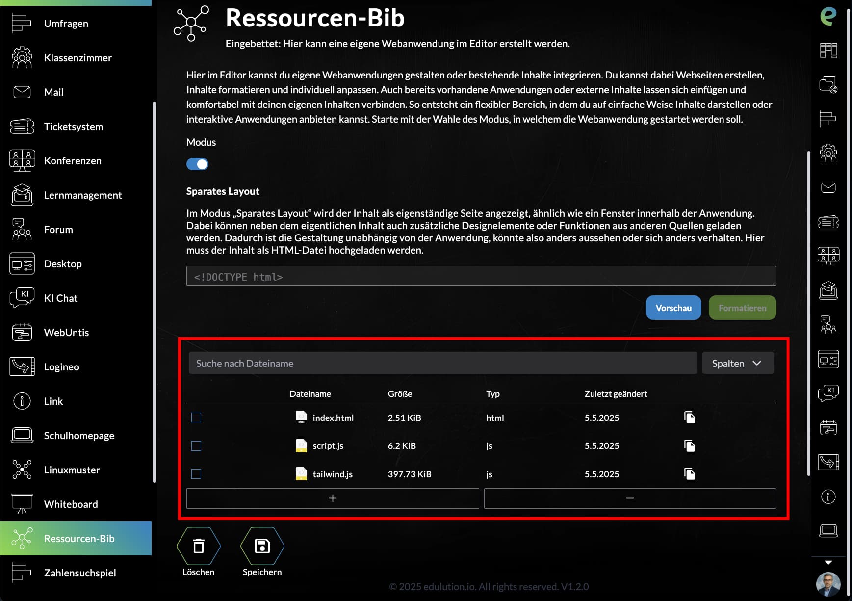Open Ticketsystem in the left sidebar
852x601 pixels.
[x=76, y=126]
